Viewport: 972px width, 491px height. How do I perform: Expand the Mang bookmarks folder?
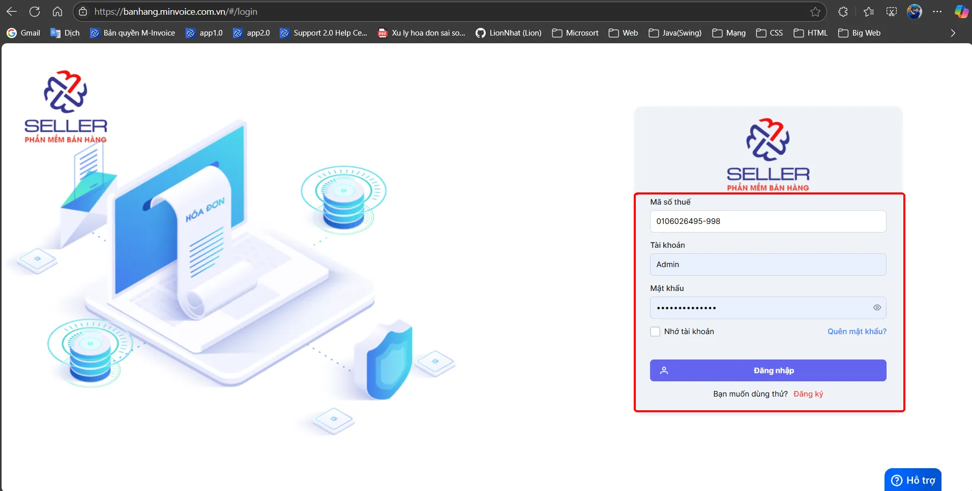[729, 33]
